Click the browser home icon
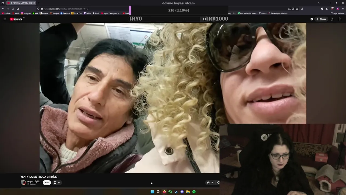The width and height of the screenshot is (346, 195). click(18, 9)
